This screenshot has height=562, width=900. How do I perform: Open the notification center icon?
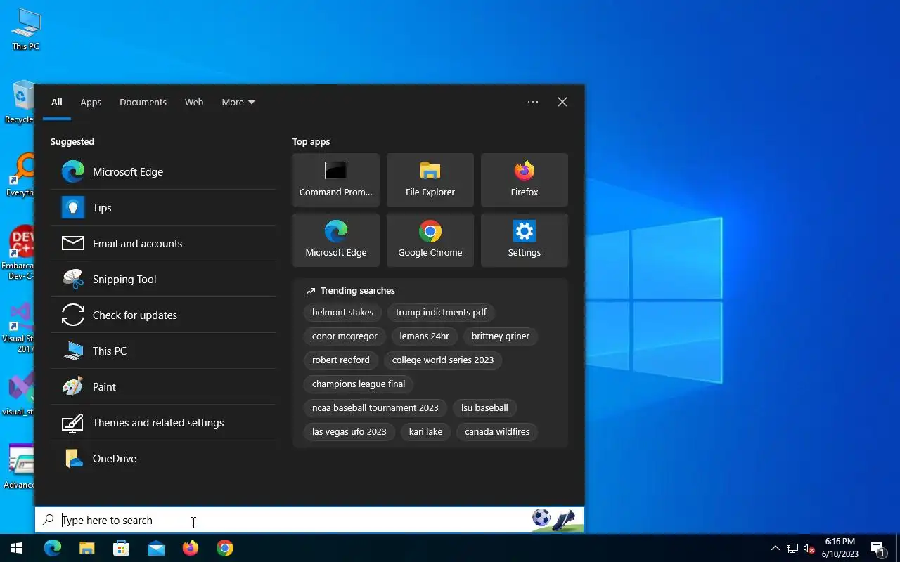[x=878, y=548]
